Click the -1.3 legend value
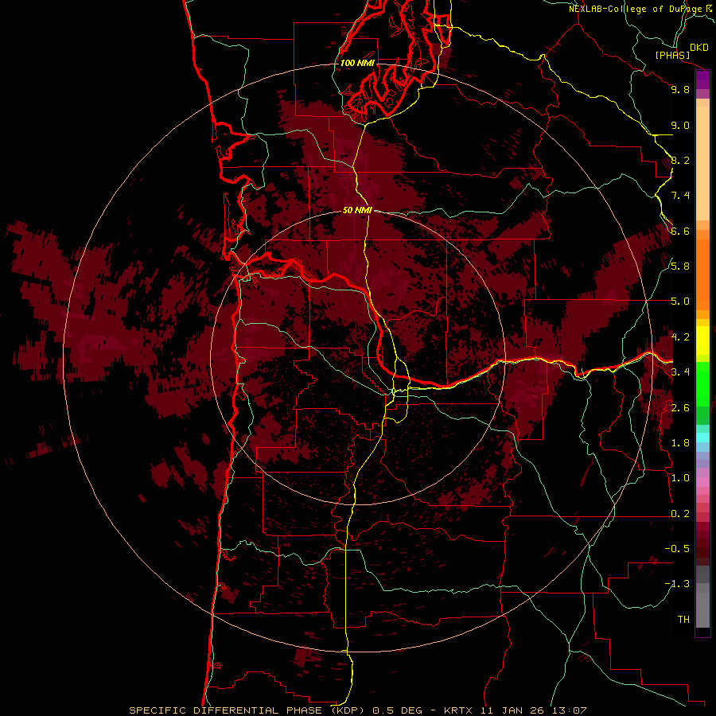Image resolution: width=716 pixels, height=716 pixels. [x=677, y=584]
